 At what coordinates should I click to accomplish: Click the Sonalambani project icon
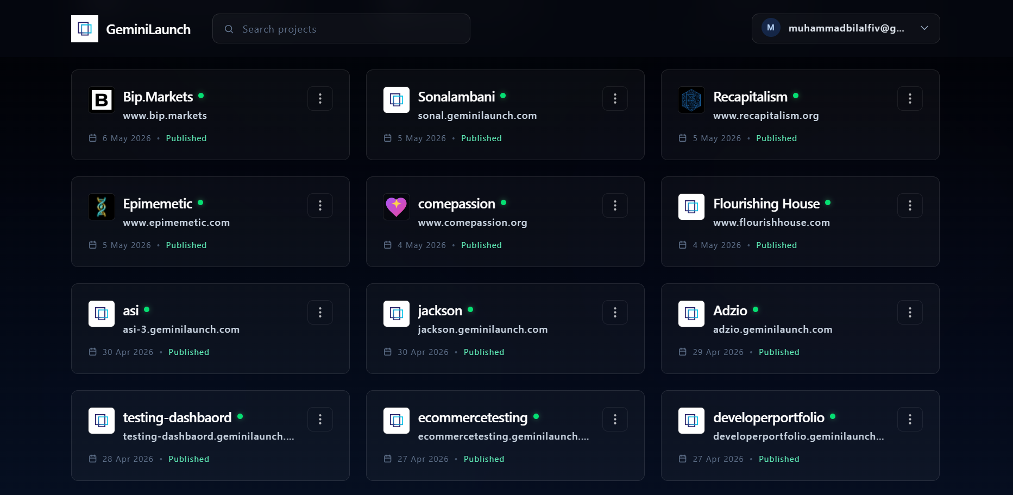[397, 100]
